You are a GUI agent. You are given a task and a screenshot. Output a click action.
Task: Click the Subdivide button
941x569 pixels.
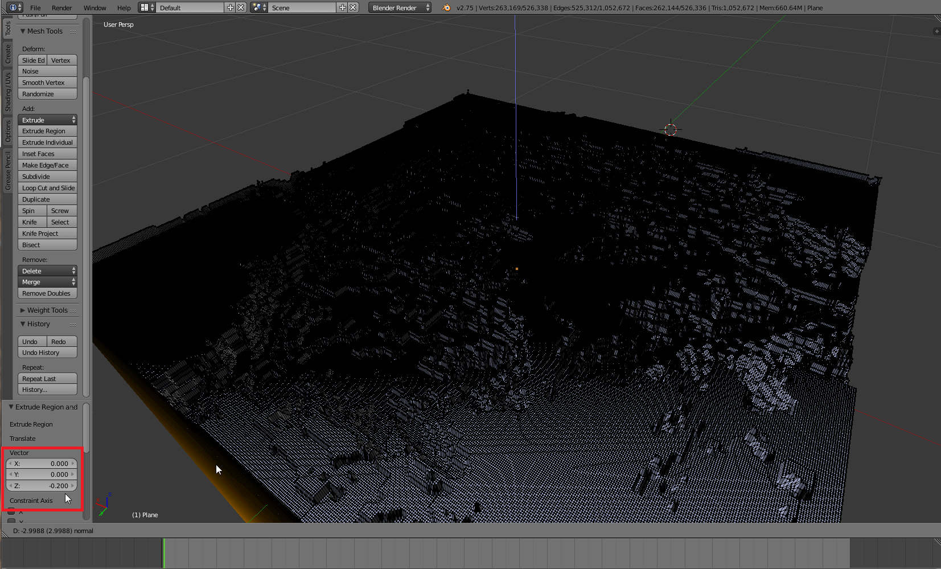pos(47,177)
